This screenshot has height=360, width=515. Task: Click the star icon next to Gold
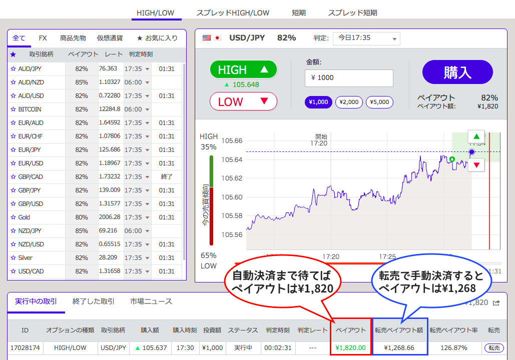(14, 217)
